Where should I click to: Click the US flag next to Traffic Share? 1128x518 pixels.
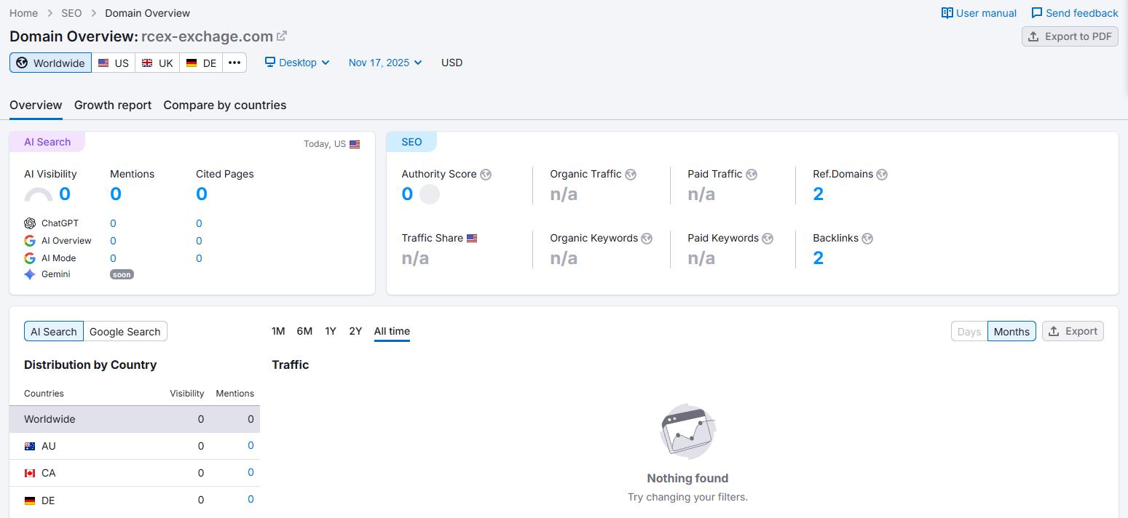click(472, 238)
